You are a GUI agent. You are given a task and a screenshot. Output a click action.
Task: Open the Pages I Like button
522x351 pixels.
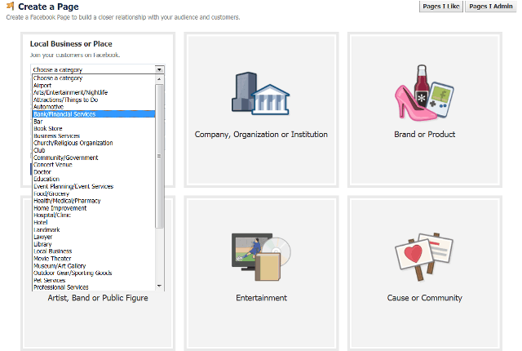coord(440,7)
